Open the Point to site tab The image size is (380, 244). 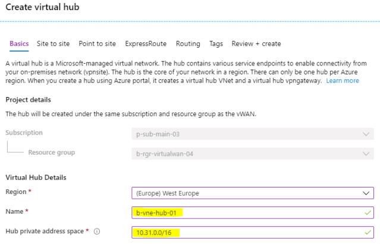click(x=97, y=43)
